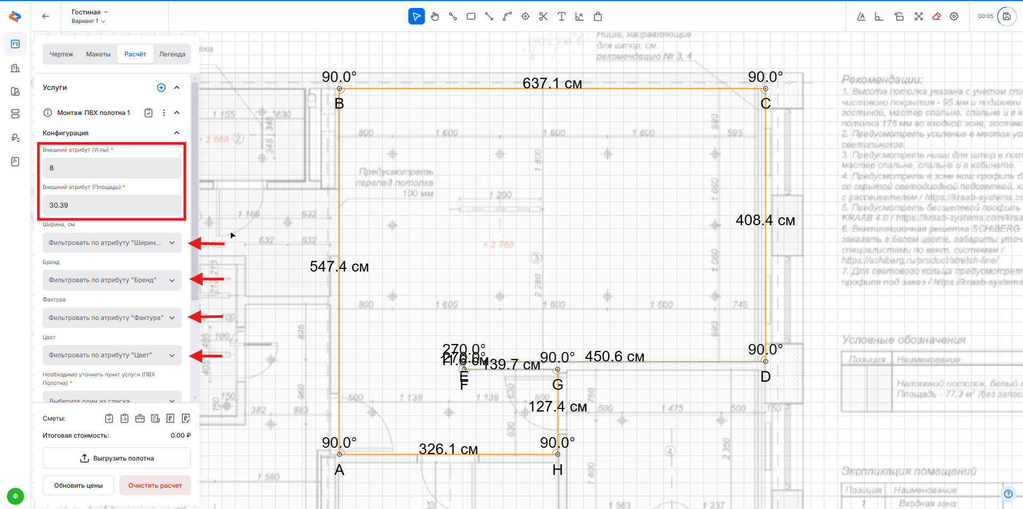
Task: Go back using the left arrow
Action: 46,17
